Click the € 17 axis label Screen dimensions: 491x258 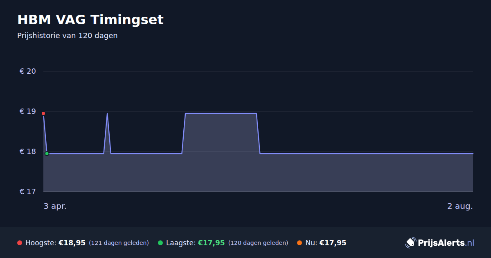pyautogui.click(x=28, y=192)
